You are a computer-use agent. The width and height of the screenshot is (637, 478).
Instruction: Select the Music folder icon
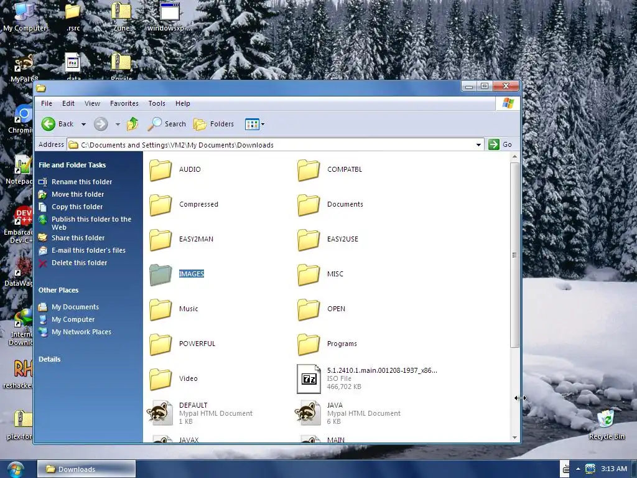point(160,309)
